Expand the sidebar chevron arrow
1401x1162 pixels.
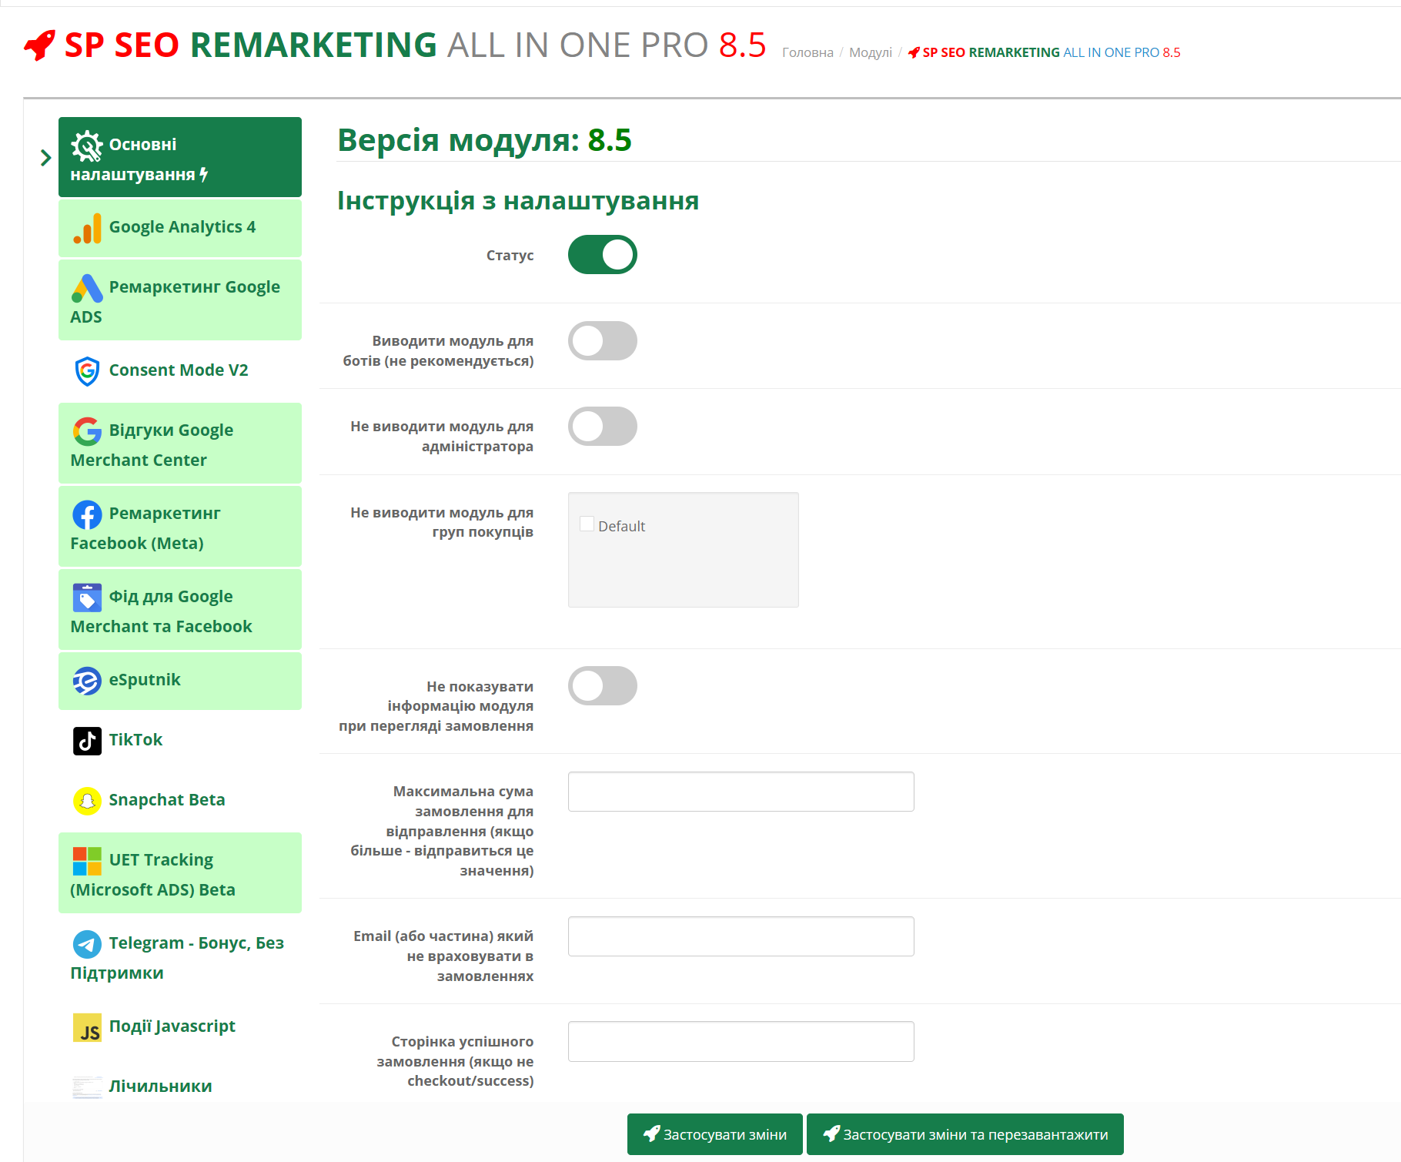click(45, 158)
